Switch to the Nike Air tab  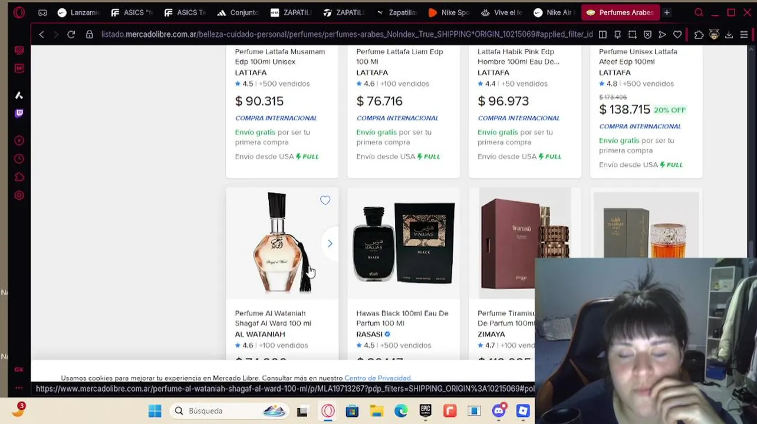553,12
